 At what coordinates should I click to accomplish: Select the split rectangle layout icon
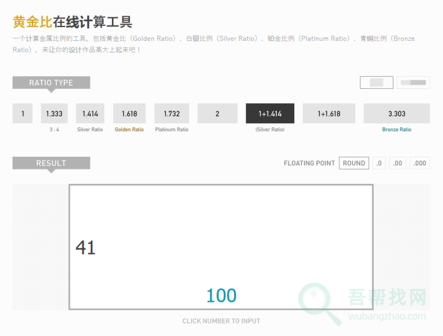tap(413, 83)
